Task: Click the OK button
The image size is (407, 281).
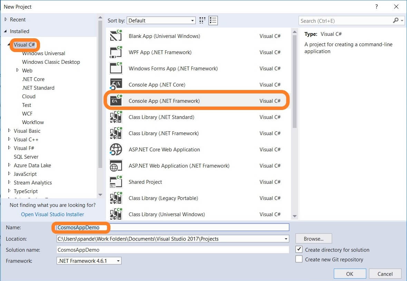Action: tap(350, 274)
